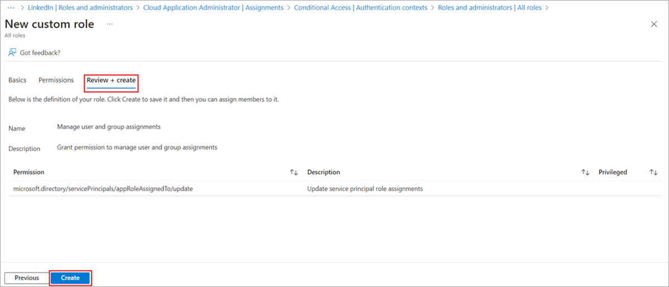The image size is (669, 287).
Task: Switch to the Basics tab
Action: point(17,80)
